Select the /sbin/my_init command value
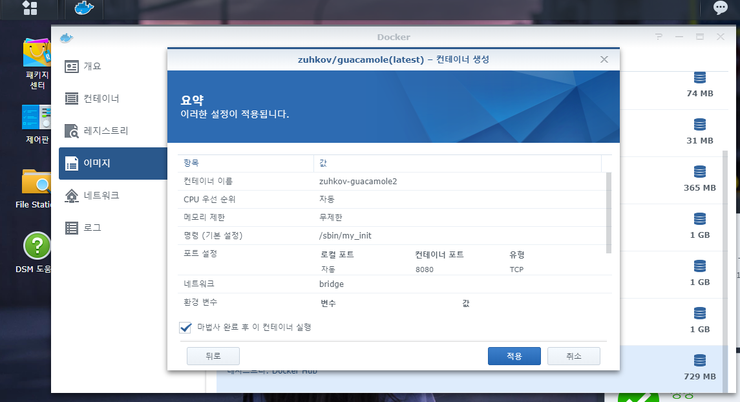Screen dimensions: 740x402 (x=345, y=236)
